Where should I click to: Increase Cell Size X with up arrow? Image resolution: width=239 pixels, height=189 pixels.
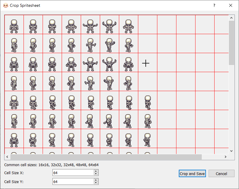point(96,171)
